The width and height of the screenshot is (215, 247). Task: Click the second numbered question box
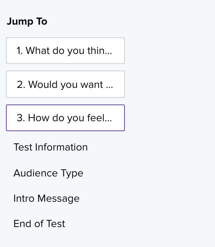[65, 84]
